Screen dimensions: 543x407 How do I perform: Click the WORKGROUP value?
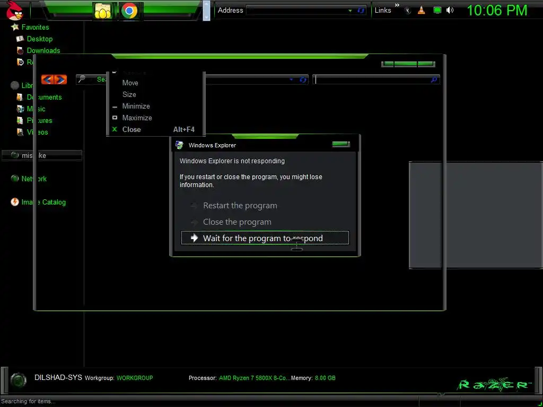coord(135,378)
